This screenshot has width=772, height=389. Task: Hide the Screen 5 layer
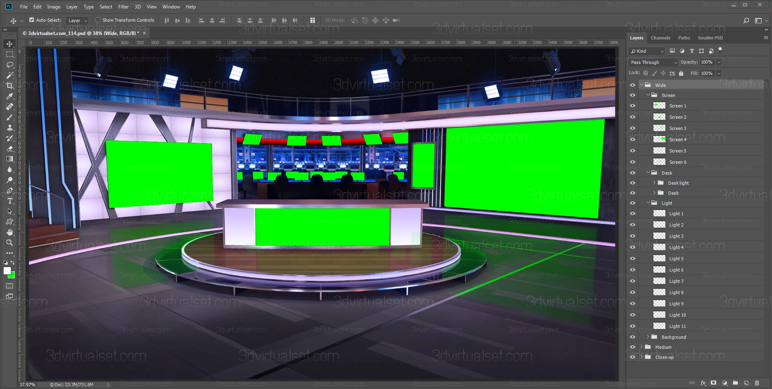coord(632,151)
